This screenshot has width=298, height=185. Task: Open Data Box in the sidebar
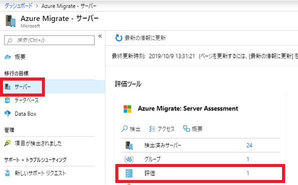point(25,114)
